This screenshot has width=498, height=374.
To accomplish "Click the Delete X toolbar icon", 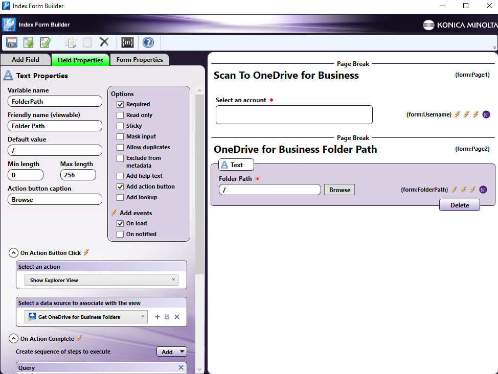I will (x=104, y=42).
